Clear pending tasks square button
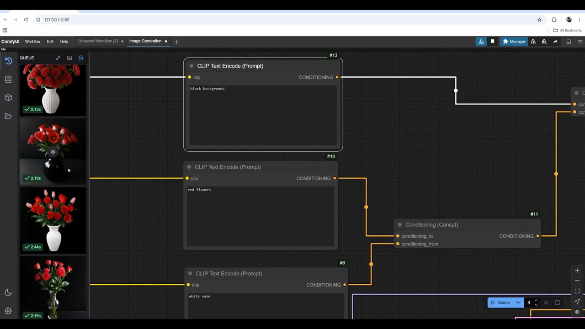Image resolution: width=585 pixels, height=329 pixels. (x=557, y=302)
